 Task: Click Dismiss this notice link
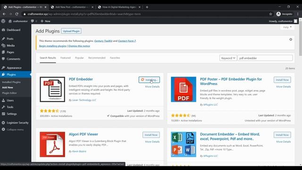click(79, 46)
